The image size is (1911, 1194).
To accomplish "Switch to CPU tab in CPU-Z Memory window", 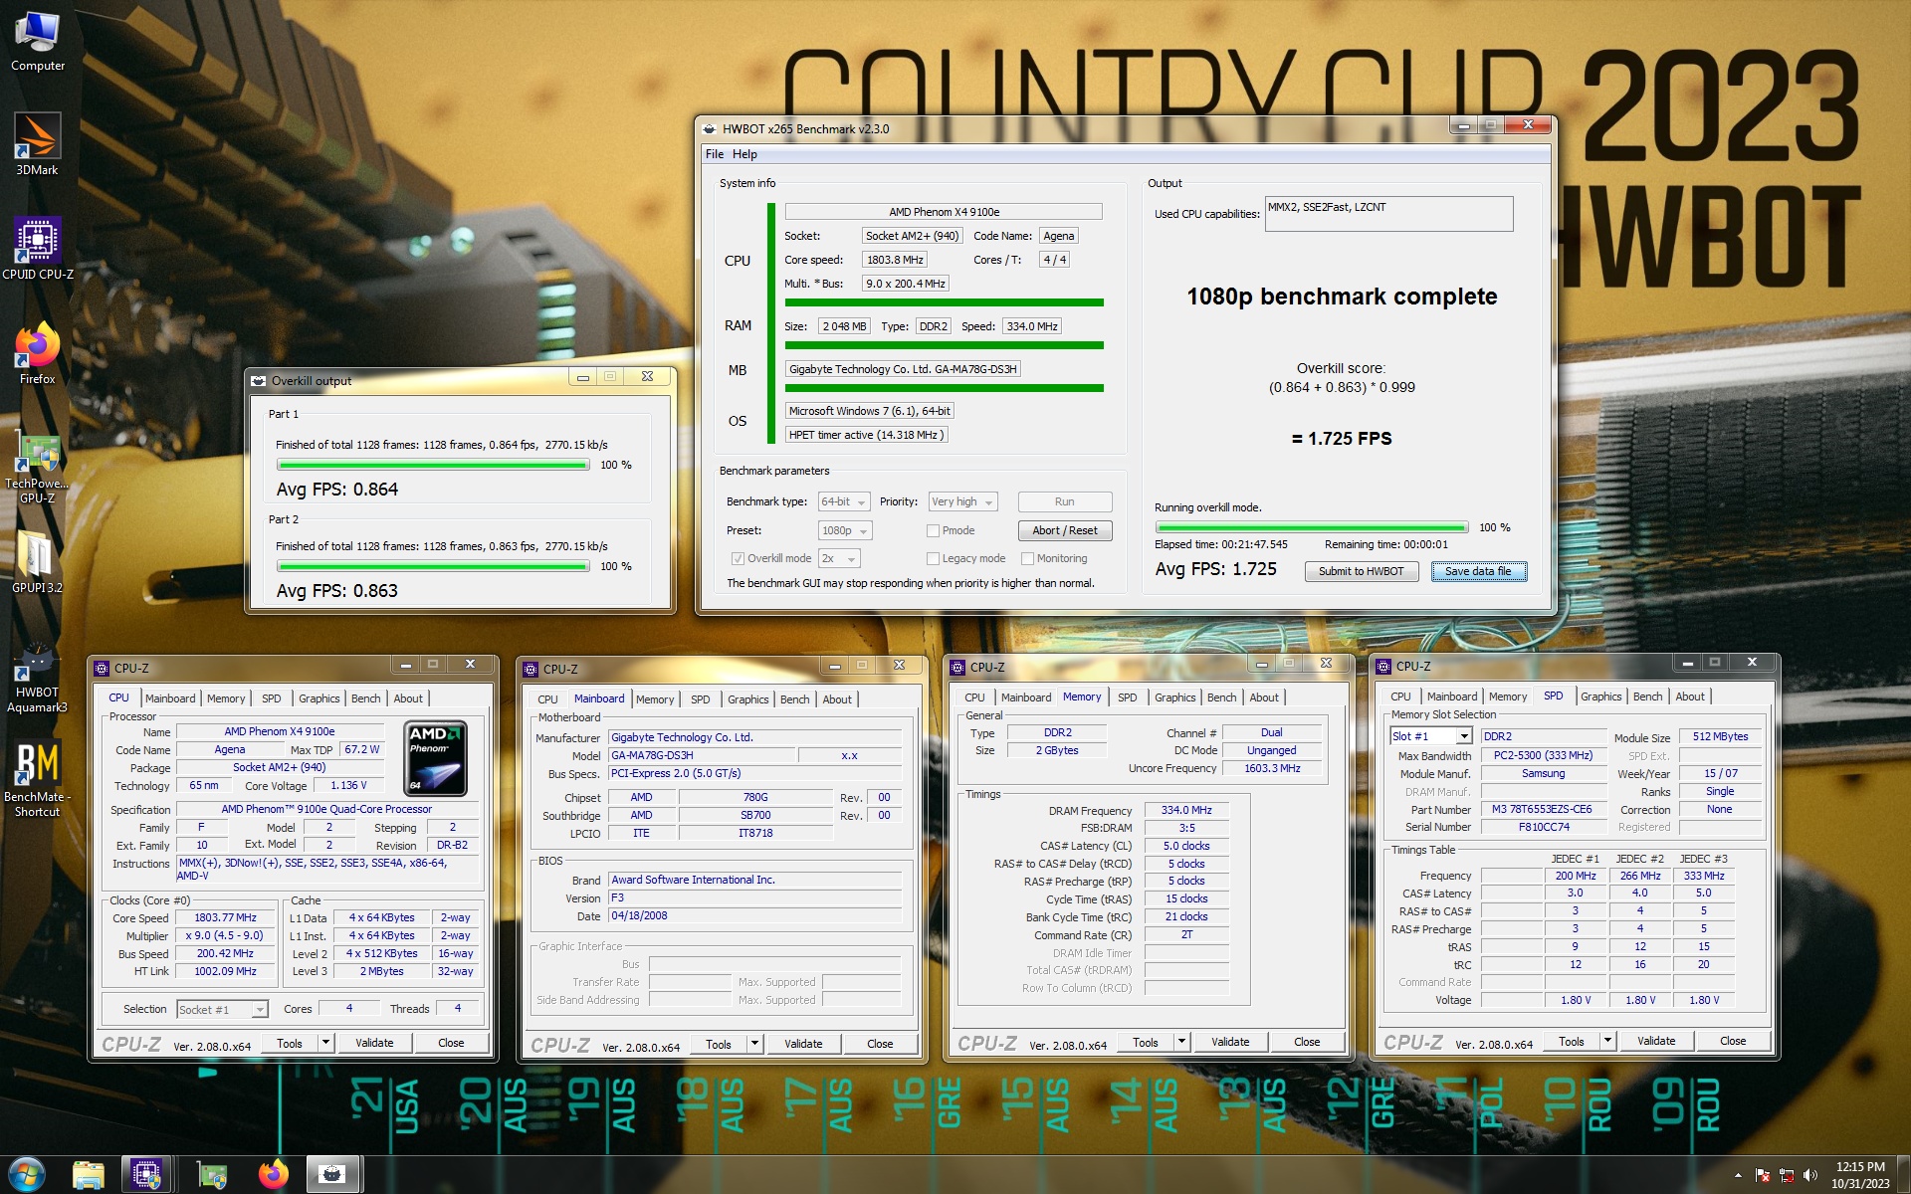I will click(974, 697).
